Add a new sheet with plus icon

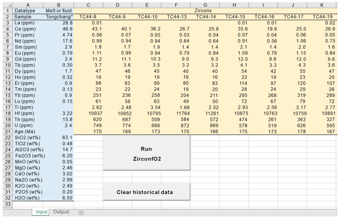[80, 212]
